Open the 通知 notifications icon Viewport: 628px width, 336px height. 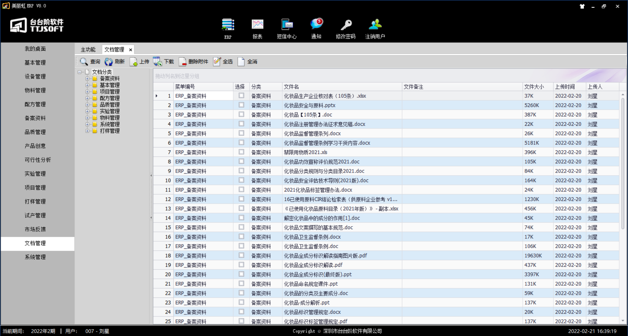316,25
